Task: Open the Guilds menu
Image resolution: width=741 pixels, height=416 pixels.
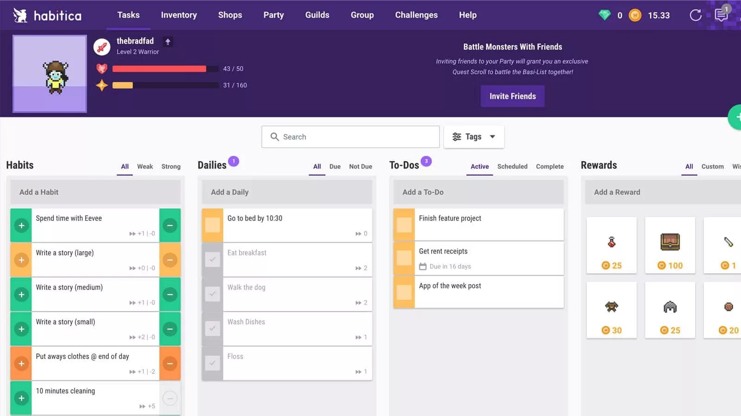Action: coord(317,15)
